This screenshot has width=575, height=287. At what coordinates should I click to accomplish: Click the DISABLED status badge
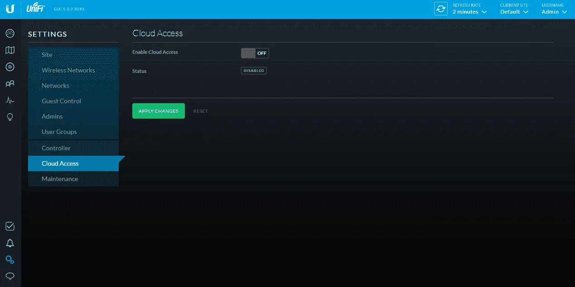(x=254, y=71)
